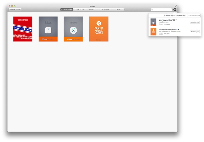The height and width of the screenshot is (142, 204).
Task: Switch to the Liste tab
Action: 118,9
